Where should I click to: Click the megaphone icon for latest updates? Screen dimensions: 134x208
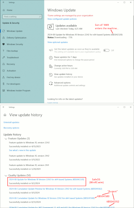point(51,50)
